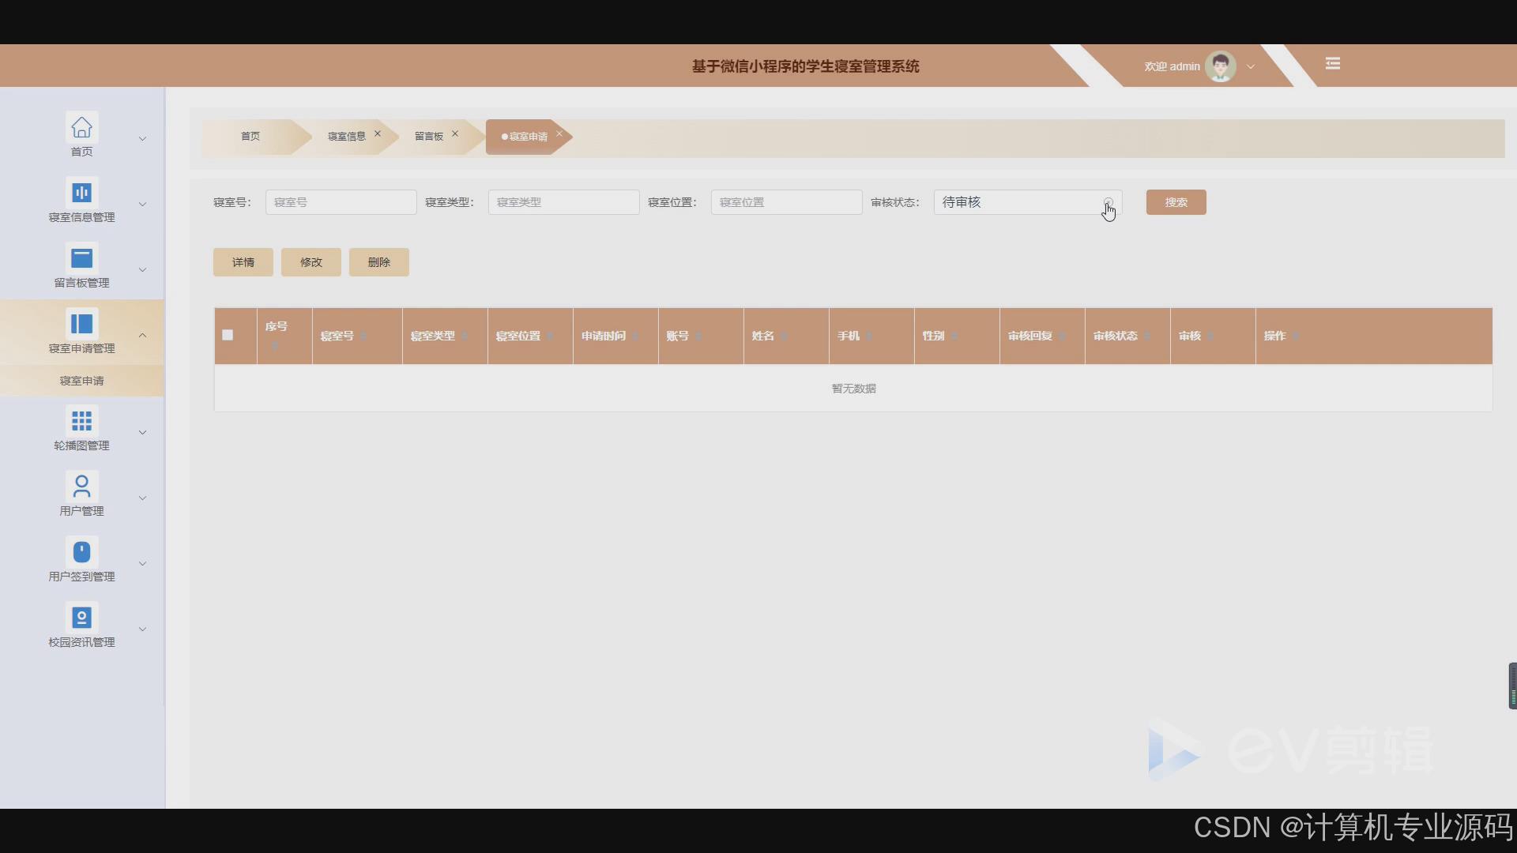Switch to the 首页 breadcrumb tab
This screenshot has height=853, width=1517.
click(x=250, y=137)
